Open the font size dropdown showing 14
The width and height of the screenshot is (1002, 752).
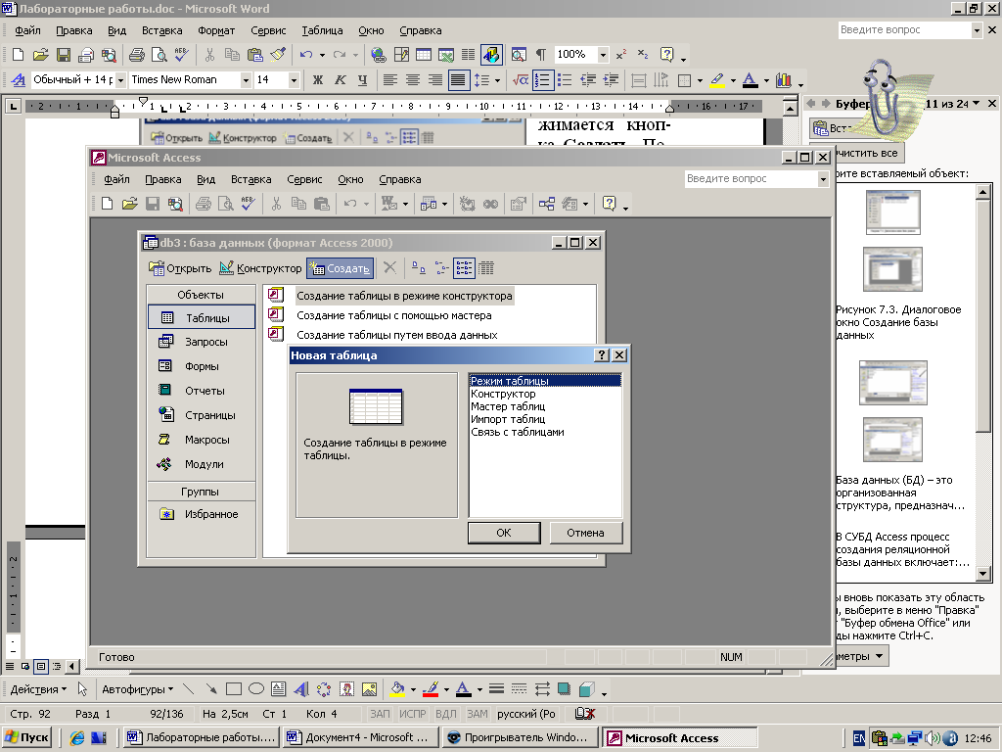pos(294,80)
